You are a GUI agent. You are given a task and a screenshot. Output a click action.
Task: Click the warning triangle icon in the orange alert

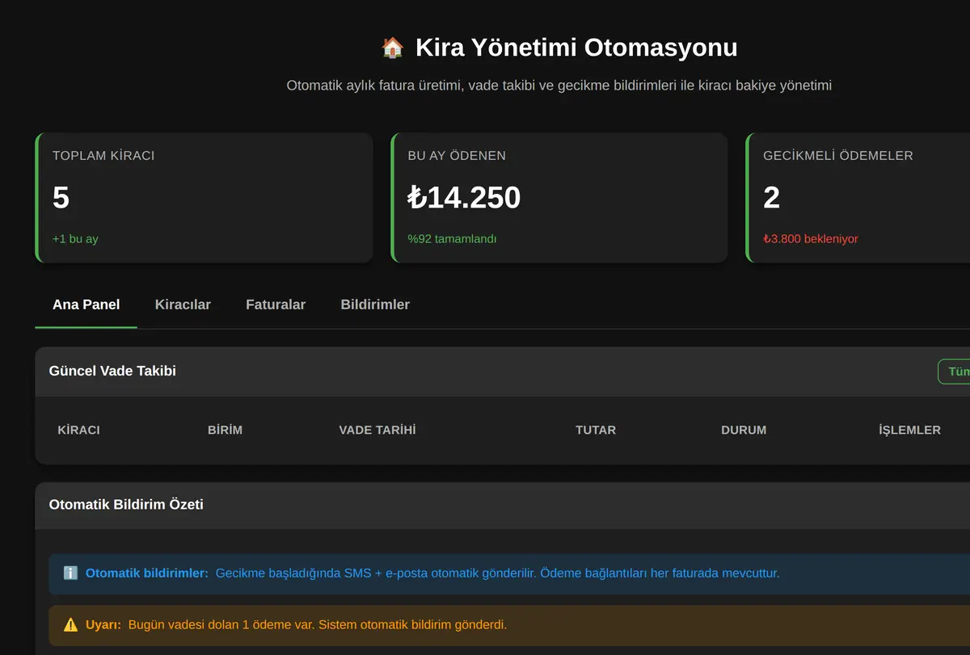tap(70, 625)
